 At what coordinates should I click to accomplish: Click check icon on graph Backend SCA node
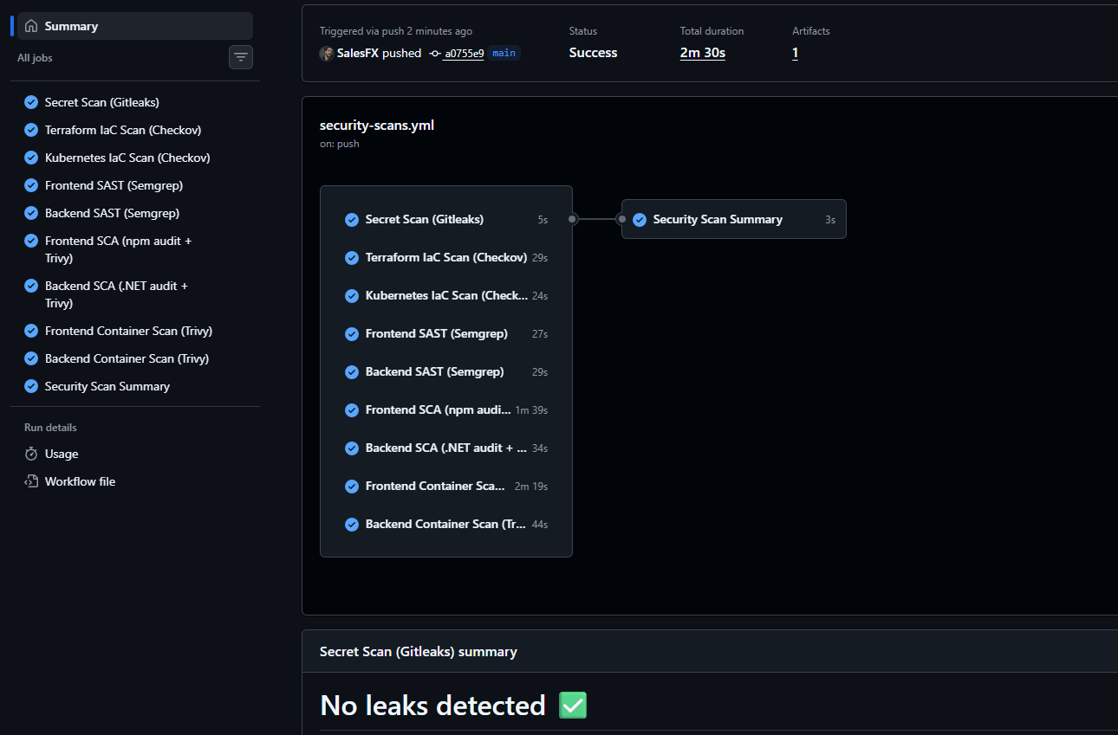point(352,448)
